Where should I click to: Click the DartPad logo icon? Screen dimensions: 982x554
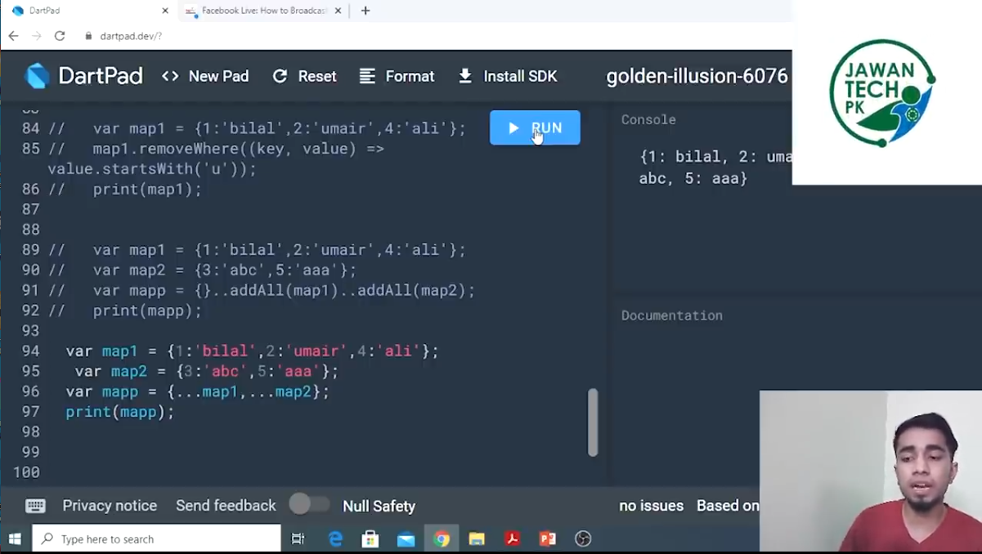(38, 76)
